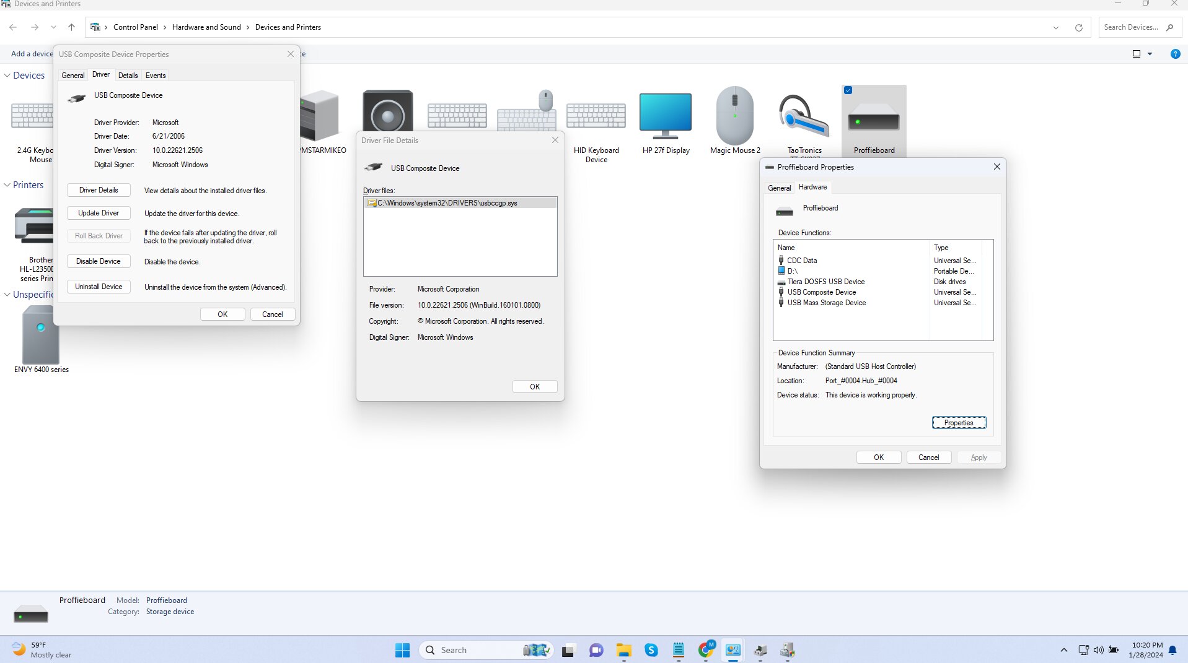
Task: Select the ENVY 6400 series device icon
Action: point(41,335)
